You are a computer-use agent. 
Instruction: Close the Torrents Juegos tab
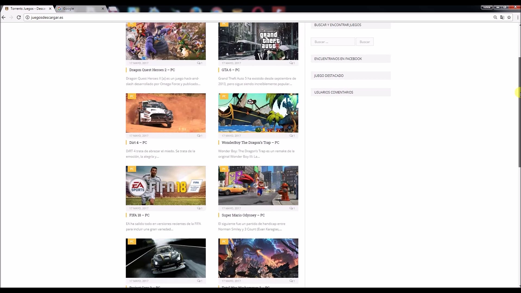click(50, 9)
